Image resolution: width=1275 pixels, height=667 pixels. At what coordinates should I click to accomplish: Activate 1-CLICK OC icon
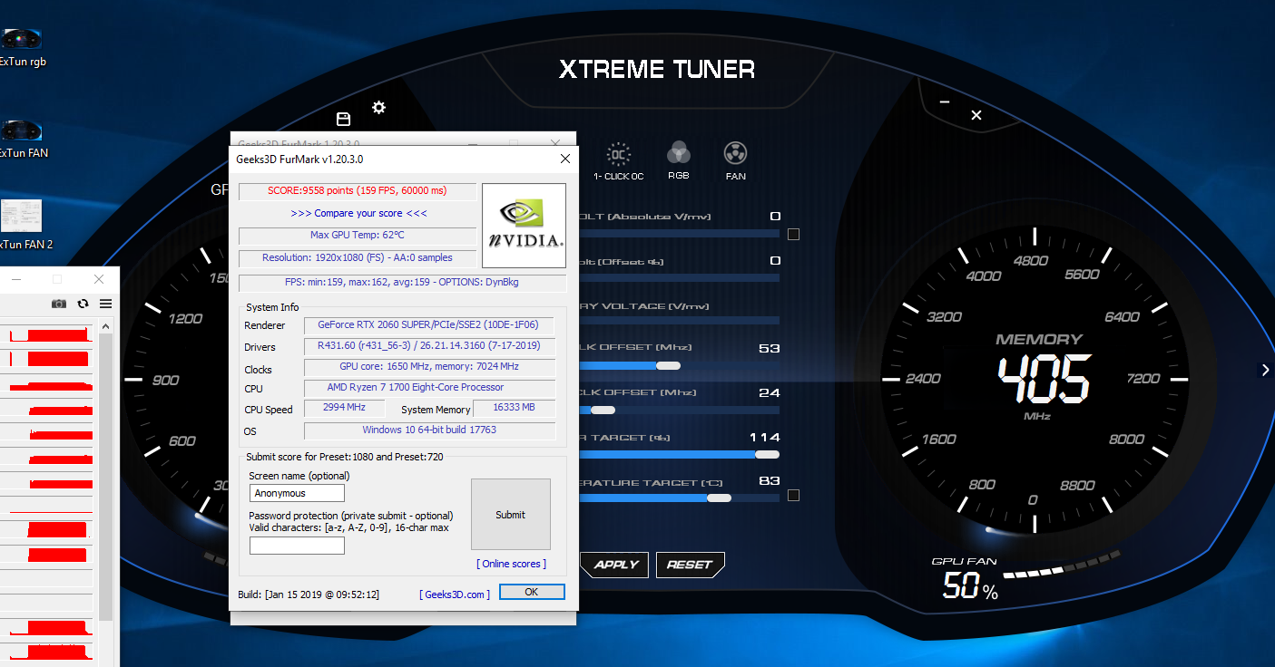click(x=618, y=160)
